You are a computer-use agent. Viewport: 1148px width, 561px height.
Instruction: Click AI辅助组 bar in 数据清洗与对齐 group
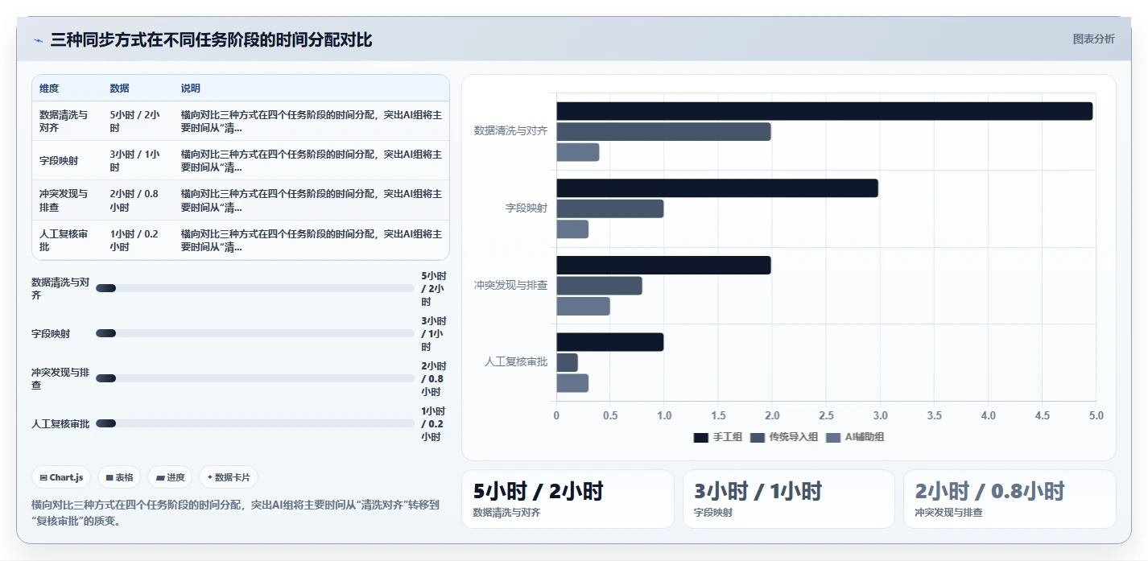[577, 152]
